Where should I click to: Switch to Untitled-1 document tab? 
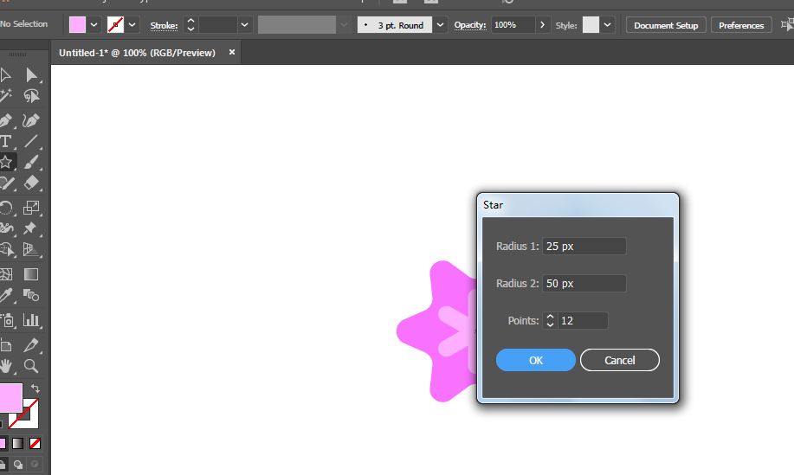tap(137, 53)
